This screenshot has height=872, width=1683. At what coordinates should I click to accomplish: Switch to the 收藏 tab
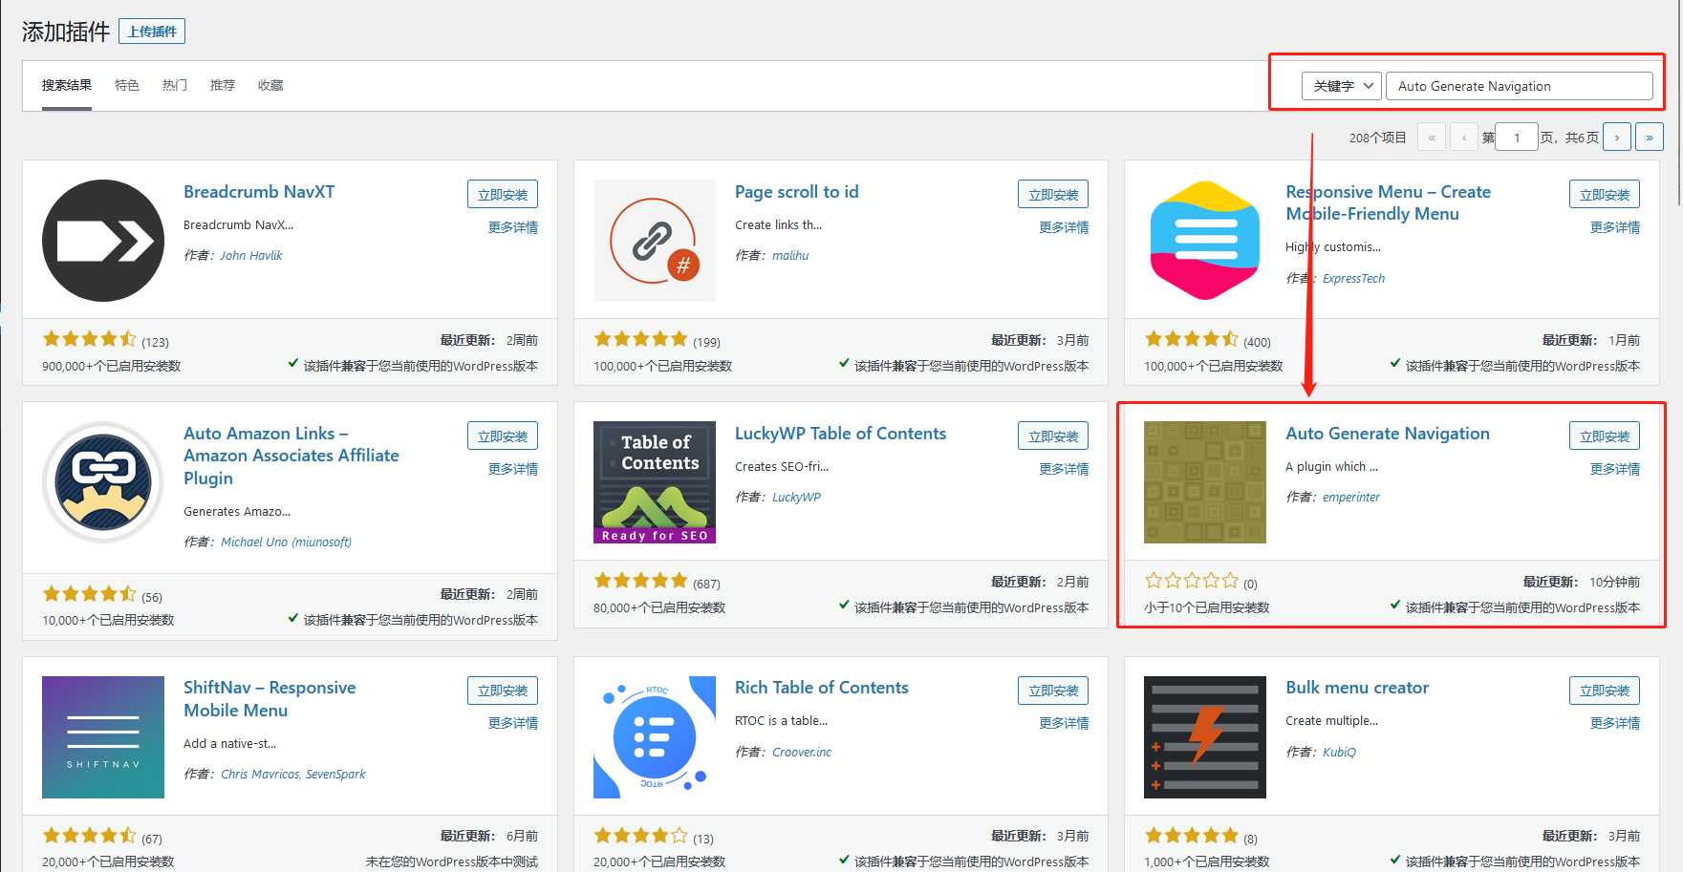(270, 85)
